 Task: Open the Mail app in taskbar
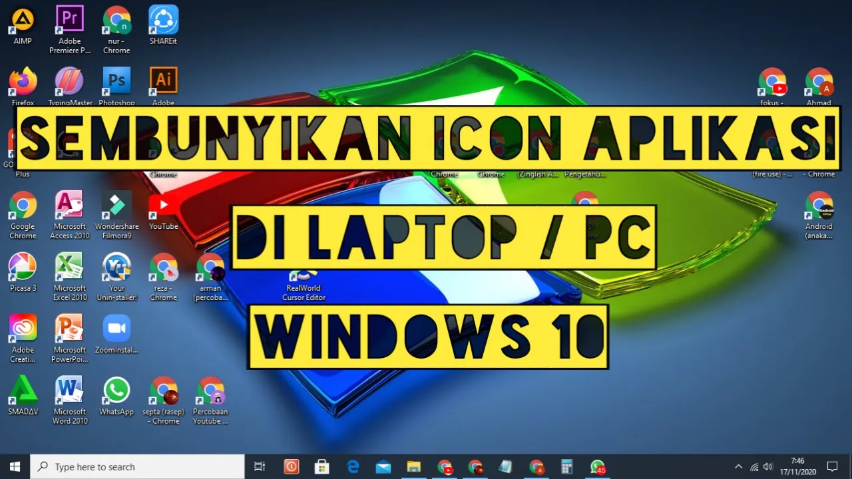[383, 467]
